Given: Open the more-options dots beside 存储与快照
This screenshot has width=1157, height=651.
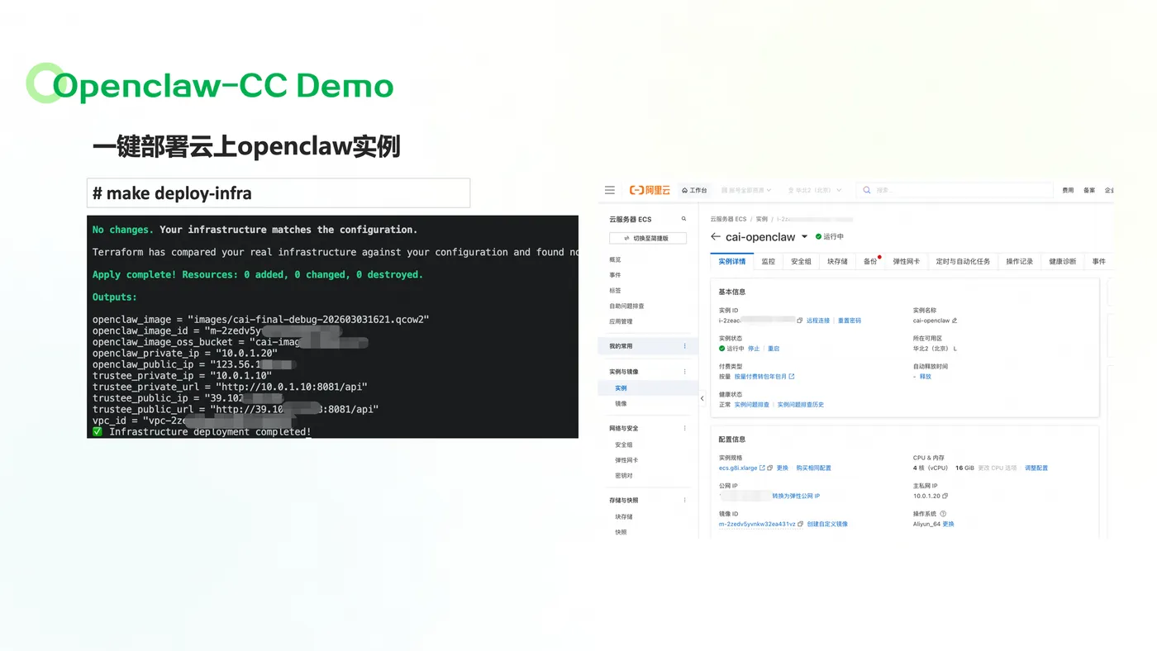Looking at the screenshot, I should tap(684, 500).
